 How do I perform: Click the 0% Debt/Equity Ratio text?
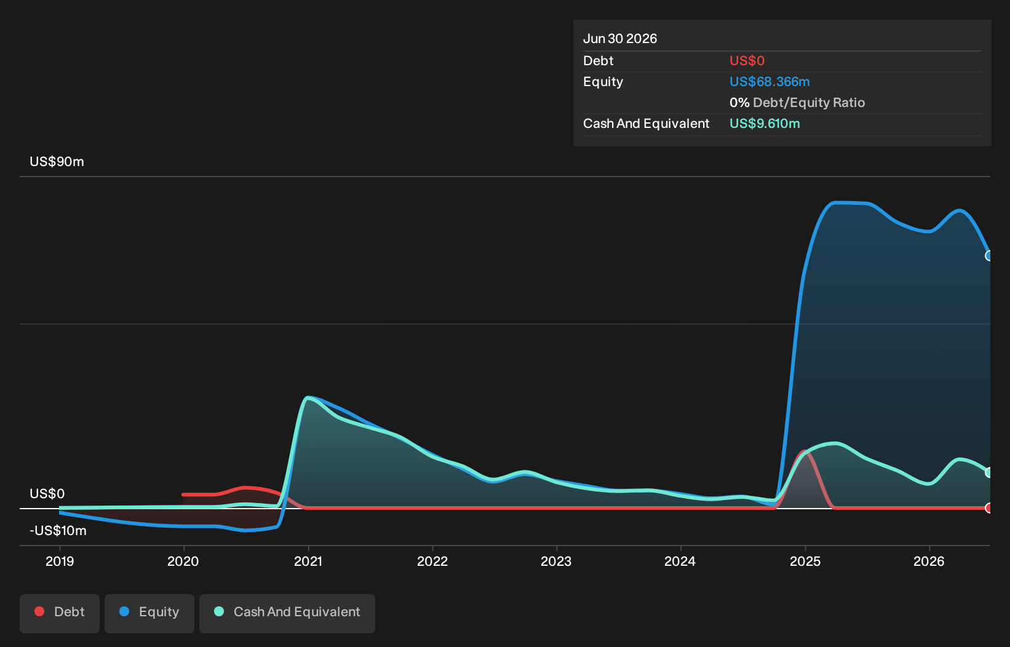[x=797, y=103]
